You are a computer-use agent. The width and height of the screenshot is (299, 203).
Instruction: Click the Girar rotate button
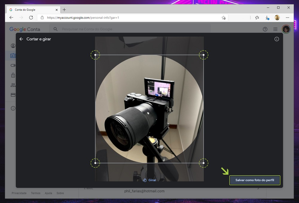(149, 180)
